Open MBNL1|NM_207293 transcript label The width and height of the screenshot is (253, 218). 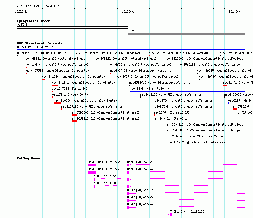[x=140, y=169]
